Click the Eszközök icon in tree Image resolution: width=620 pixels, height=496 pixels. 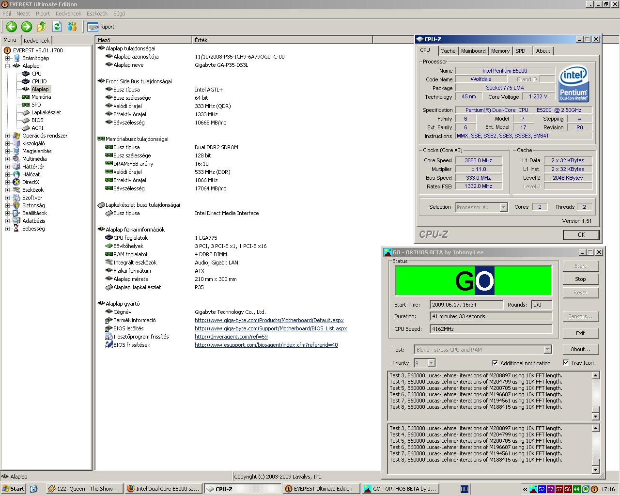point(16,190)
